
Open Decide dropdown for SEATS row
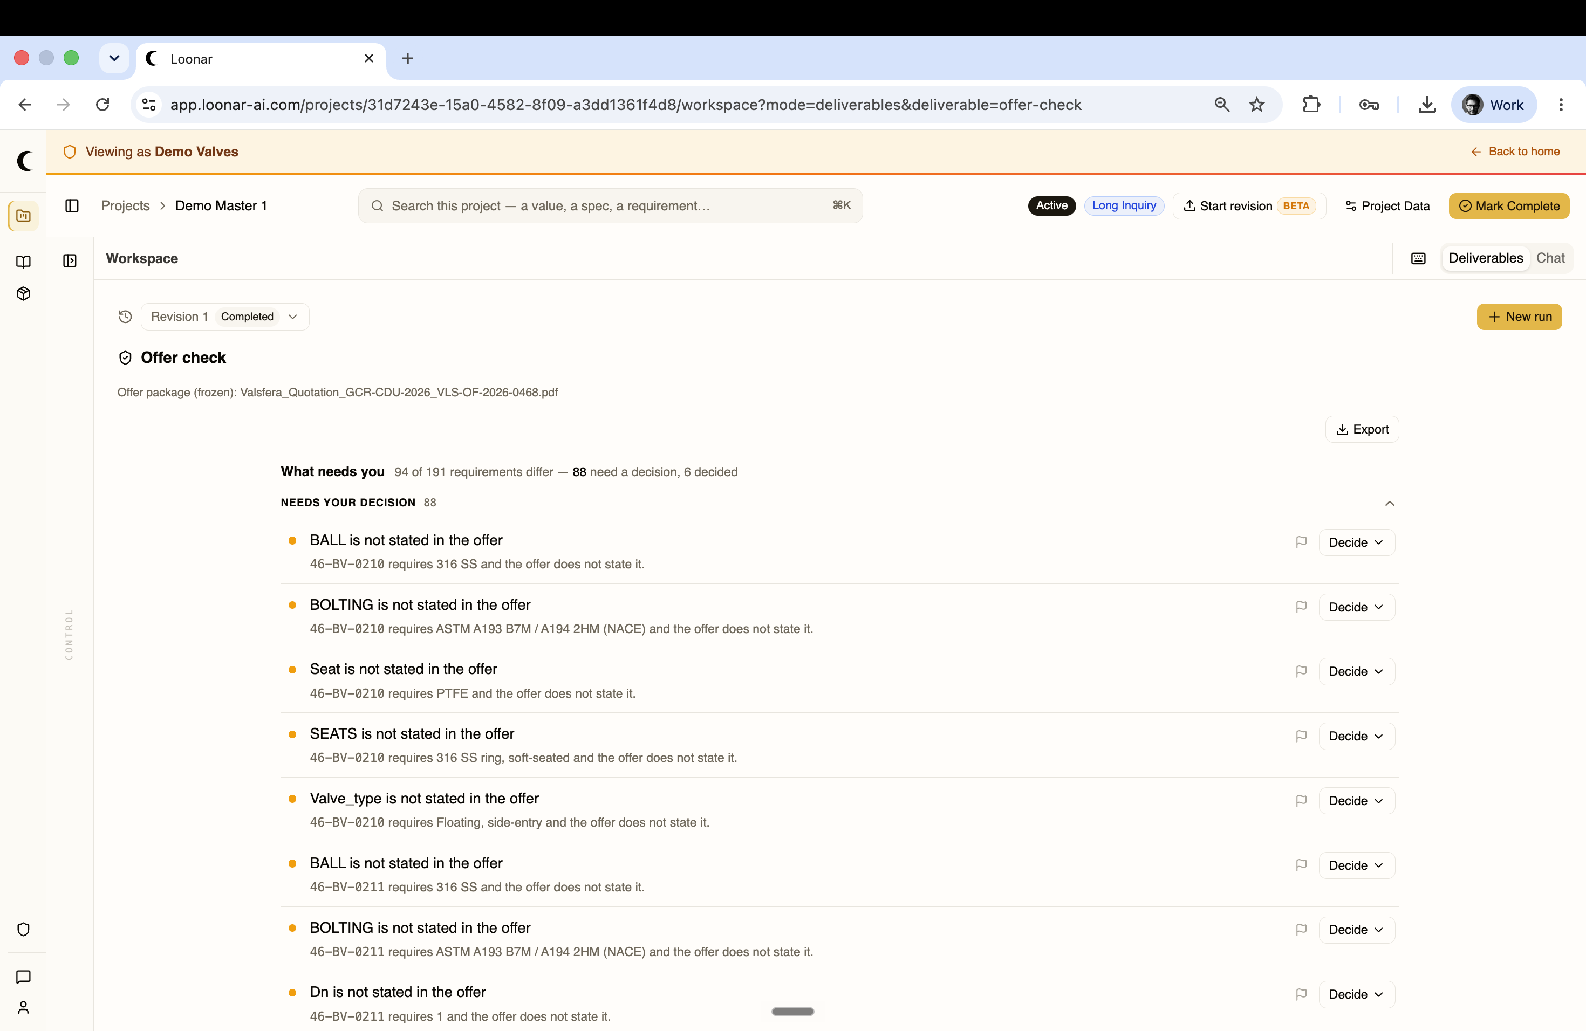[x=1356, y=736]
